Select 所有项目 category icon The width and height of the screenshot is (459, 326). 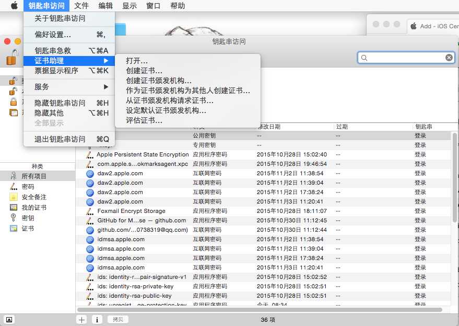pyautogui.click(x=14, y=176)
